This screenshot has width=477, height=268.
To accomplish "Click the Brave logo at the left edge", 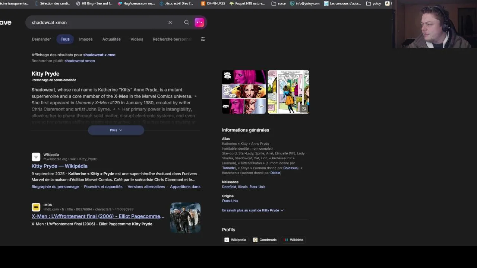I will click(5, 22).
